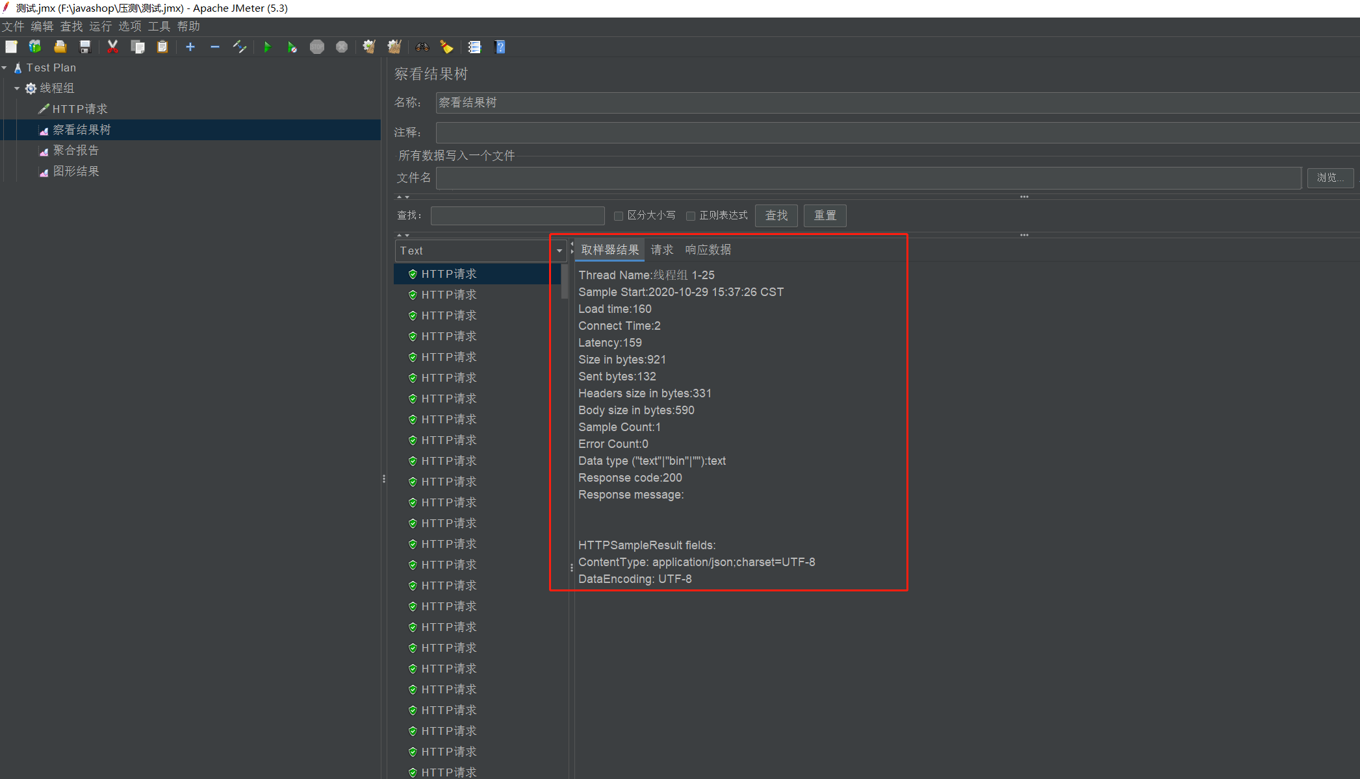Viewport: 1360px width, 779px height.
Task: Toggle the 区分大小写 checkbox
Action: (619, 216)
